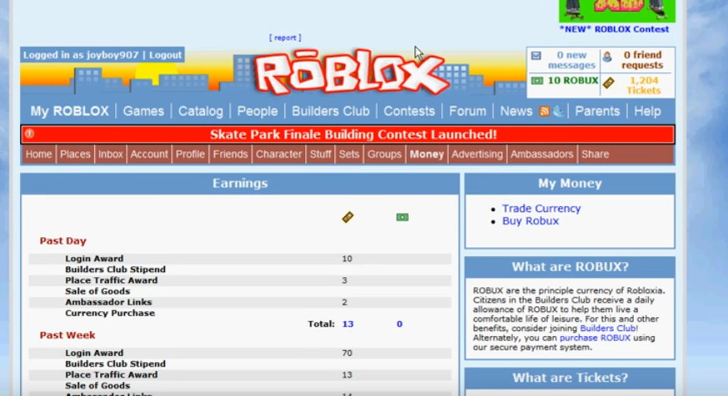Open the Profile tab
Viewport: 728px width, 396px height.
(x=190, y=154)
